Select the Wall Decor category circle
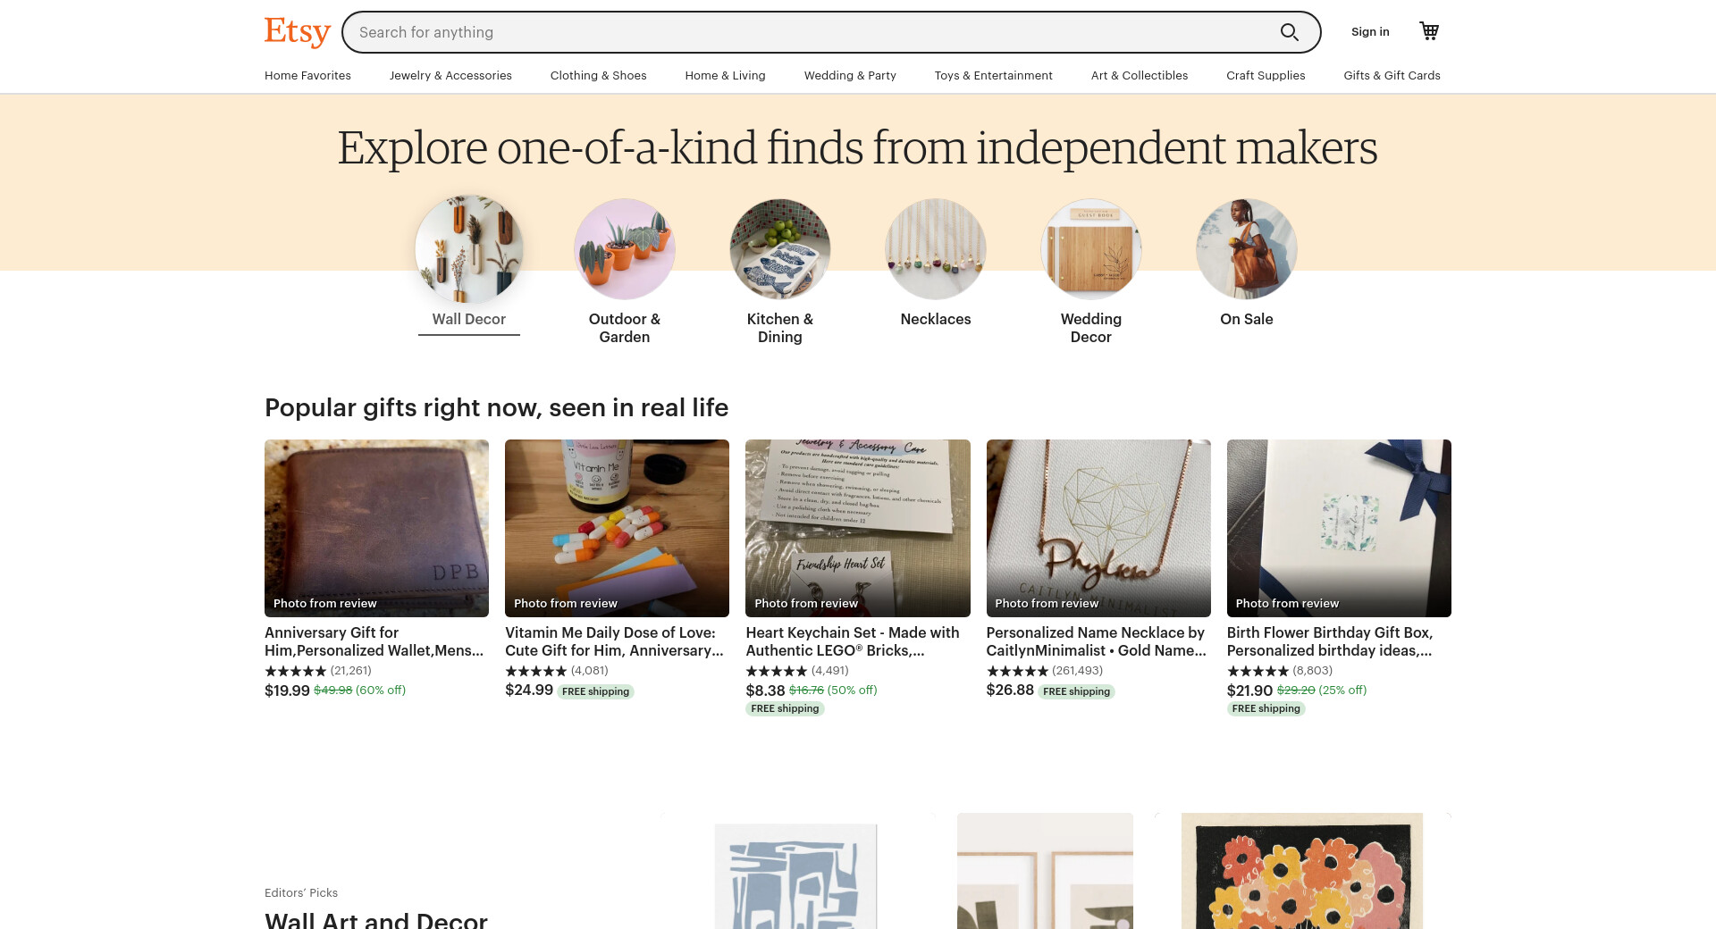The width and height of the screenshot is (1716, 929). (469, 249)
